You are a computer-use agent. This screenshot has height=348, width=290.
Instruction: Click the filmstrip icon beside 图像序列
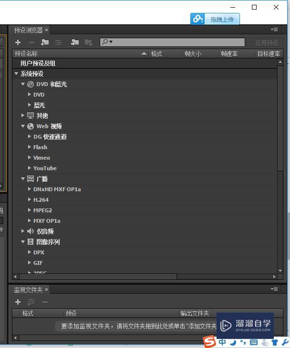[x=31, y=242]
